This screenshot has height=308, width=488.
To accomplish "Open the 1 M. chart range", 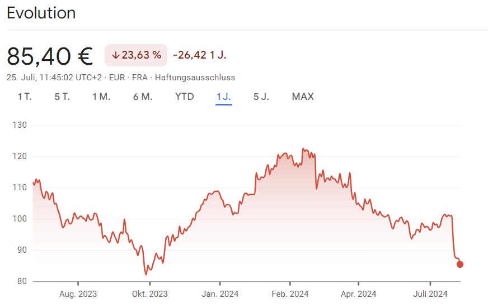I will tap(101, 97).
